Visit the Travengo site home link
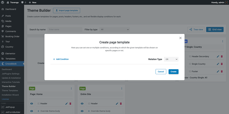Screen dimensions: 229x114 click(x=13, y=2)
